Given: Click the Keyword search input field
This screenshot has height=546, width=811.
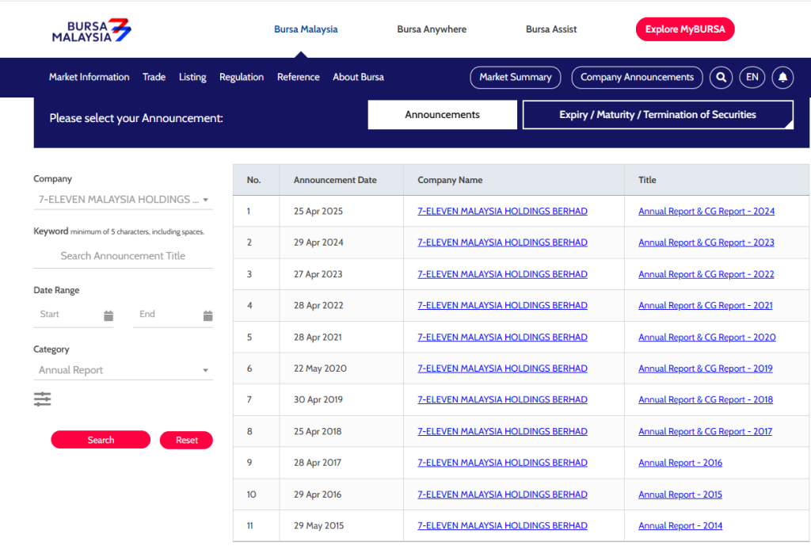Looking at the screenshot, I should pos(123,255).
